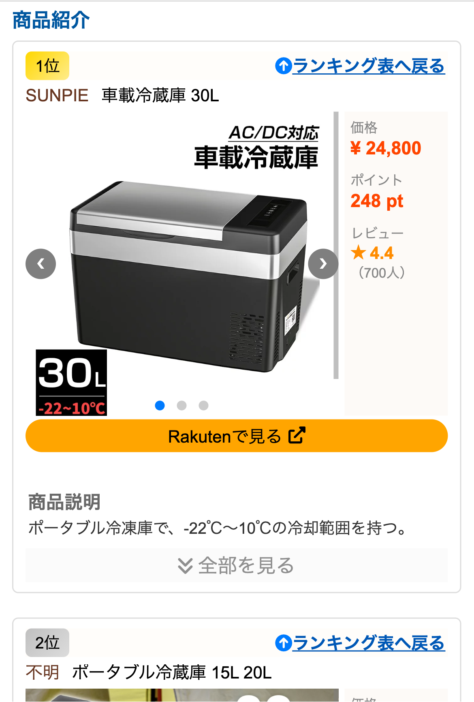474x702 pixels.
Task: Click the 1位 rank badge
Action: [x=47, y=66]
